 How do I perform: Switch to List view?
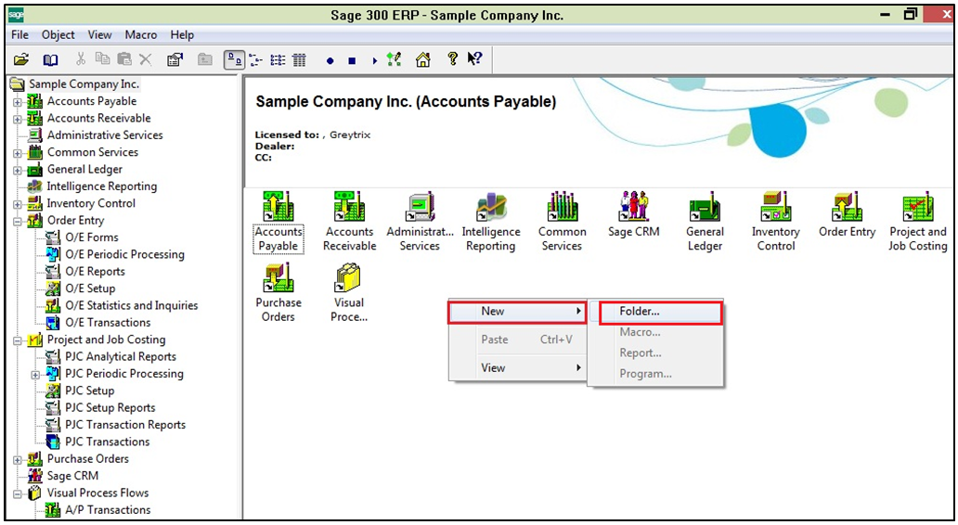click(x=278, y=59)
